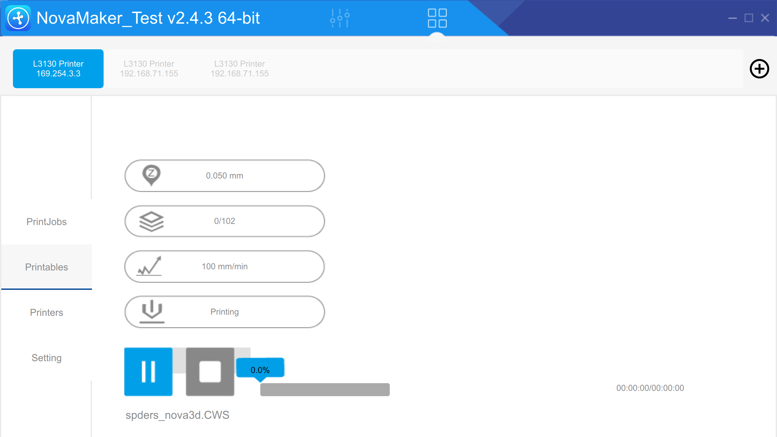This screenshot has width=777, height=437.
Task: Pause the current print job
Action: coord(148,372)
